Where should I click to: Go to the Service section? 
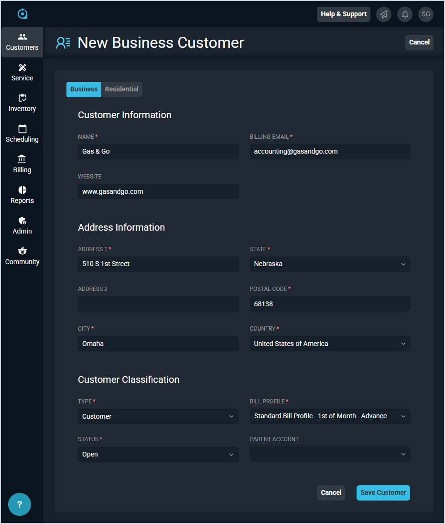[x=22, y=73]
